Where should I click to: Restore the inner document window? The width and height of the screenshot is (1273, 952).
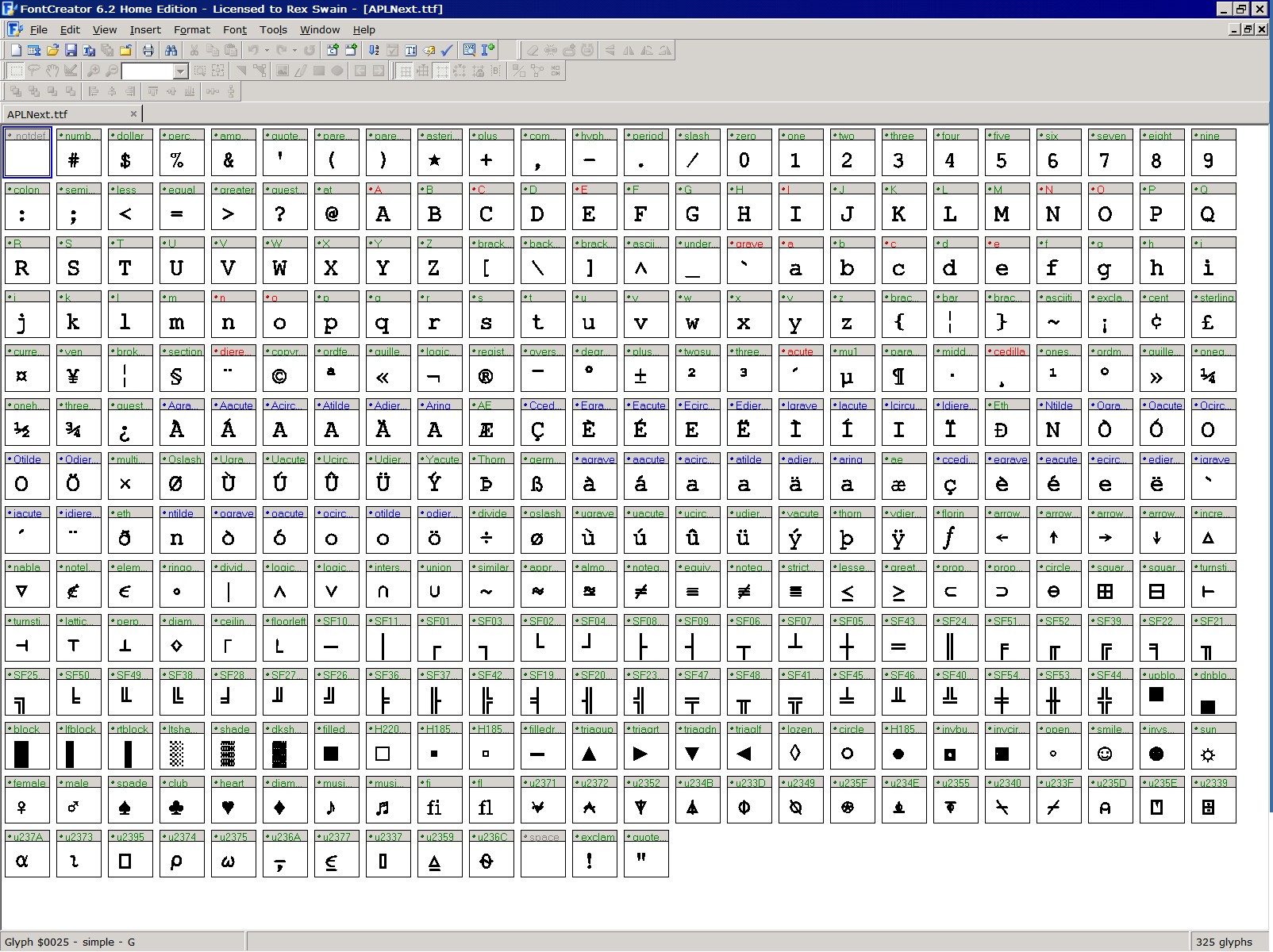tap(1248, 29)
